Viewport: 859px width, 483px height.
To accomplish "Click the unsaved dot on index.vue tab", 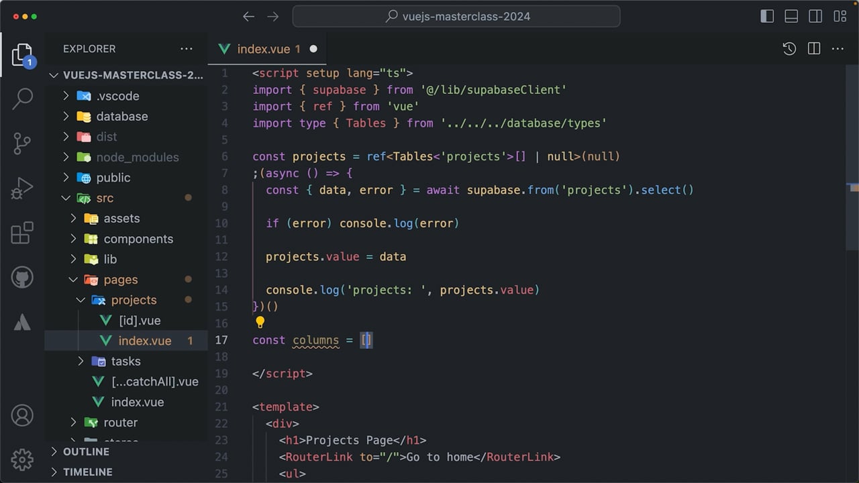I will [x=313, y=49].
